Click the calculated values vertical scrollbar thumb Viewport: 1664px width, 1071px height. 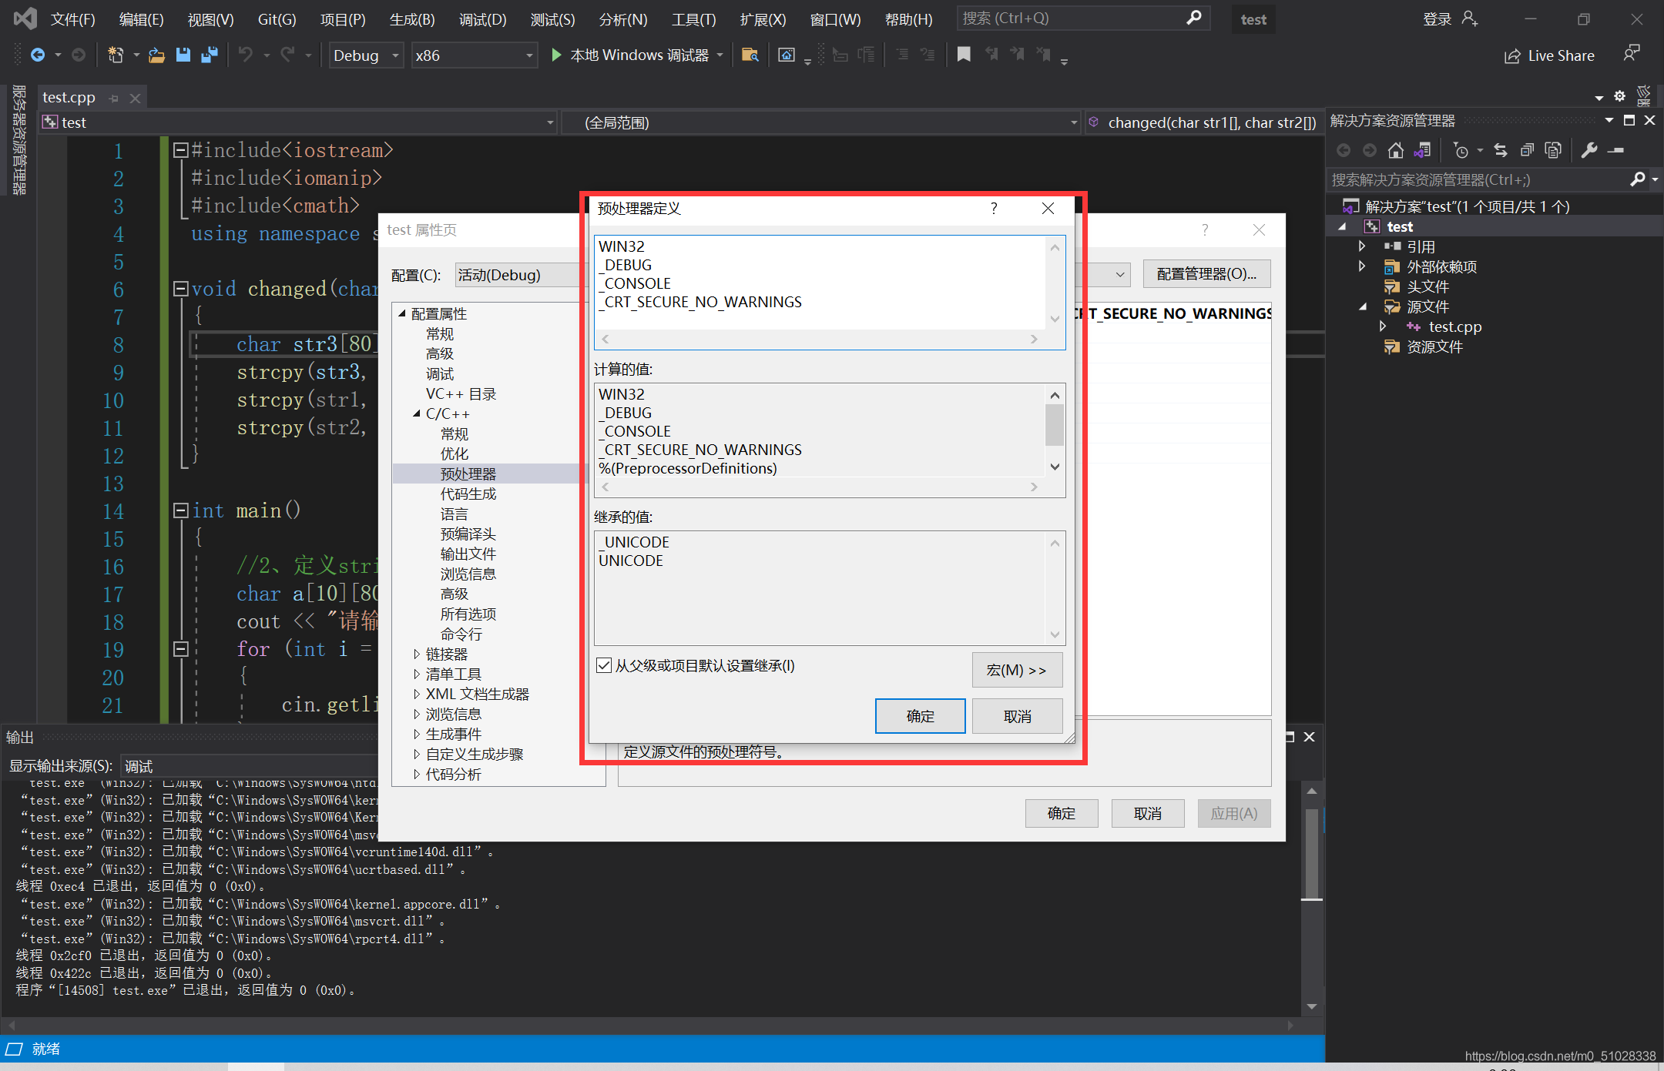click(1055, 425)
